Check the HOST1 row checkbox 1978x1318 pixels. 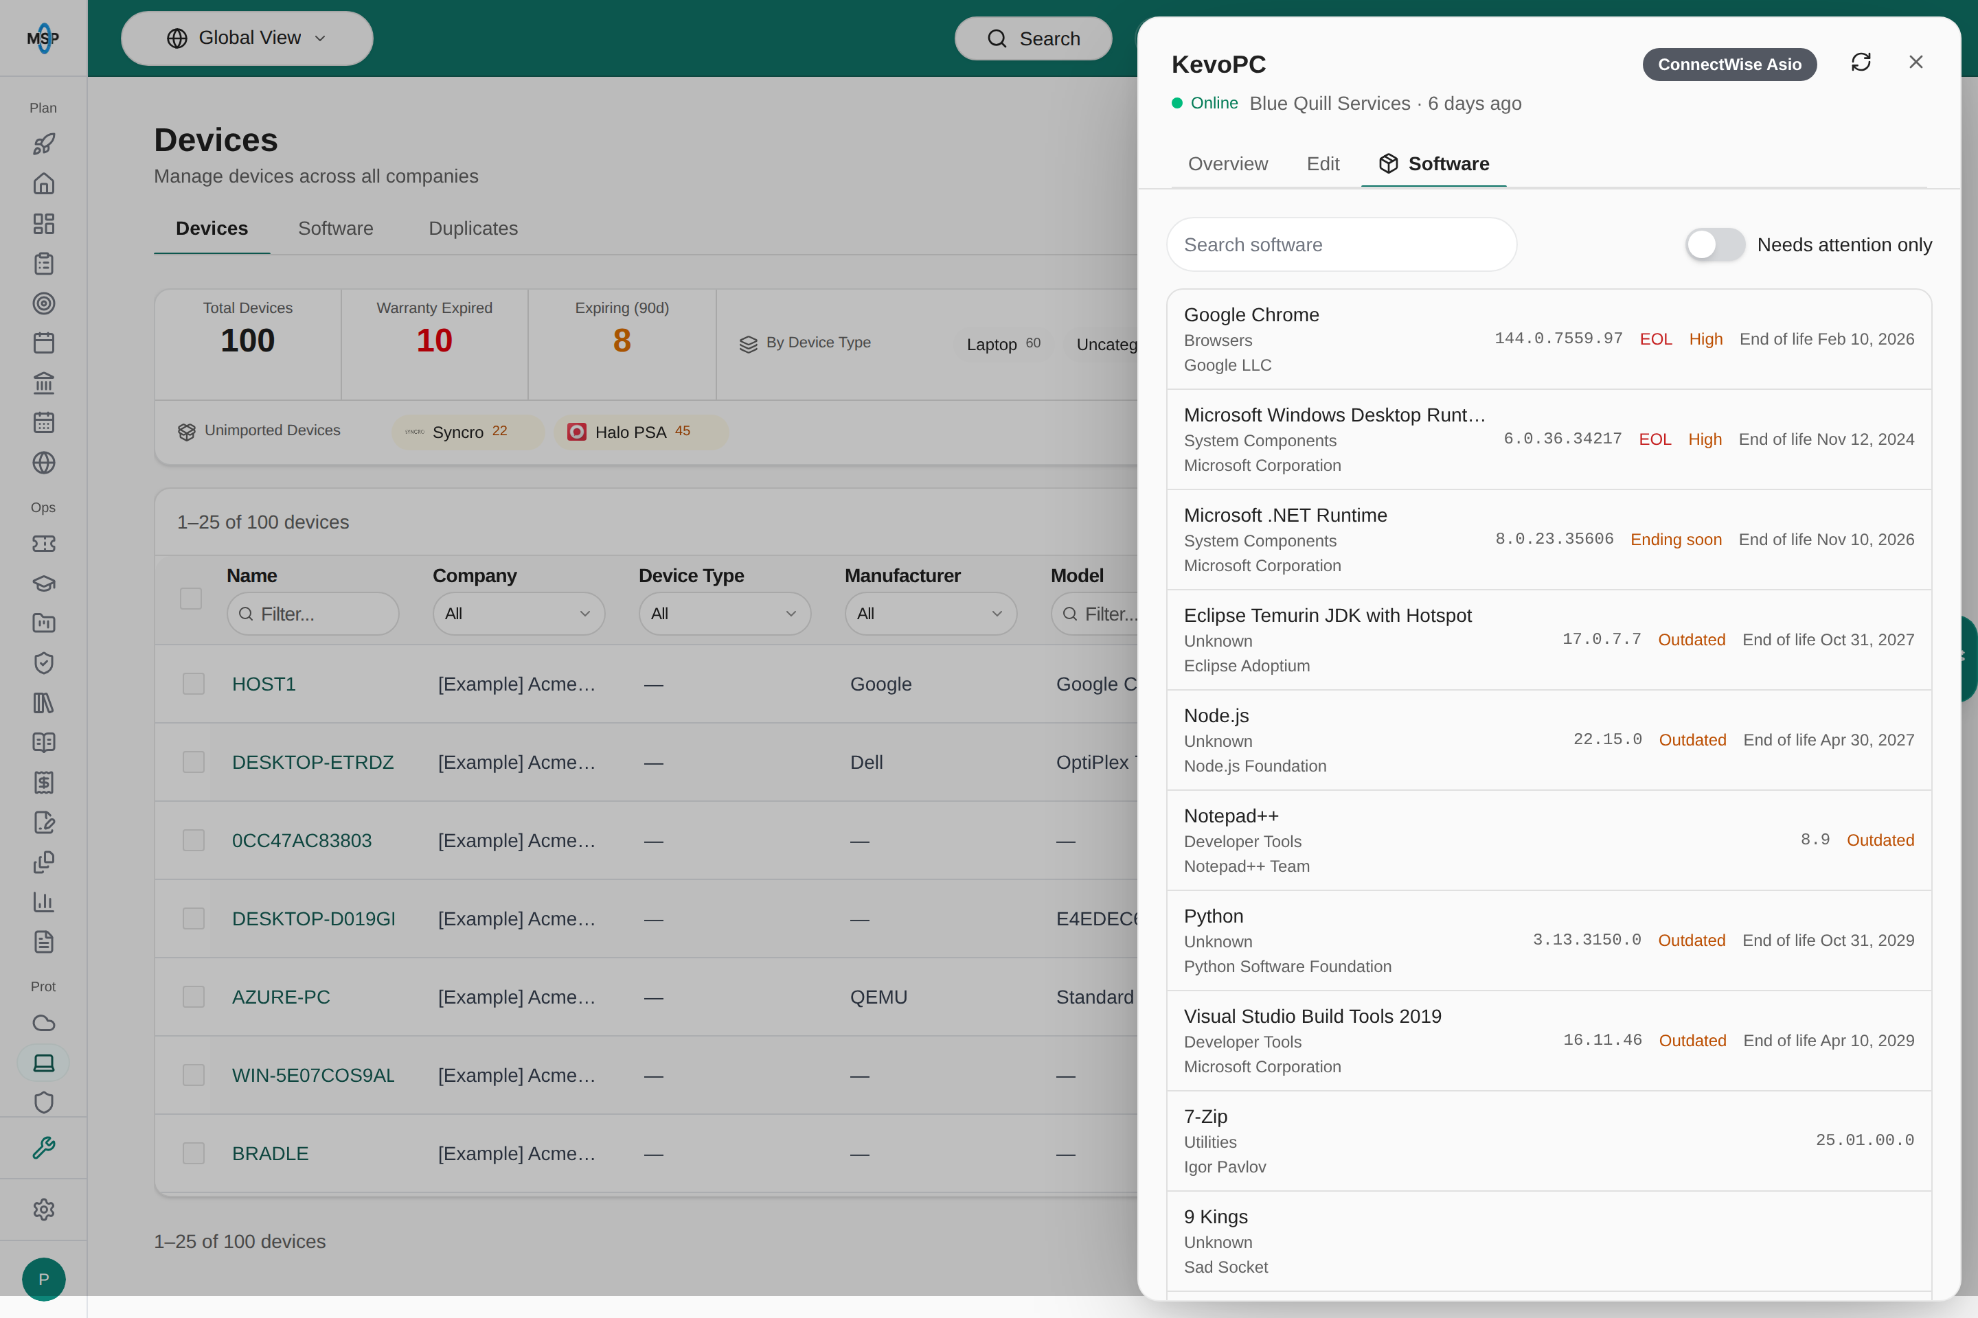click(194, 684)
